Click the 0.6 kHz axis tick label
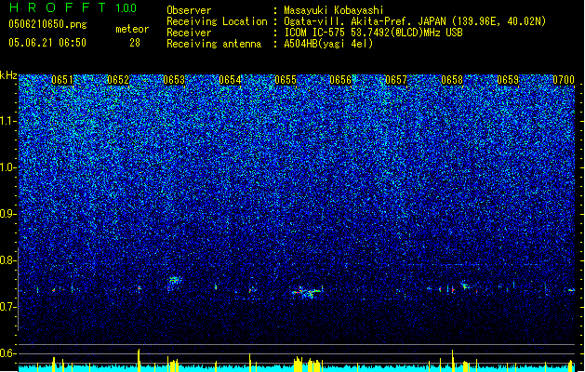Image resolution: width=585 pixels, height=372 pixels. pyautogui.click(x=8, y=353)
